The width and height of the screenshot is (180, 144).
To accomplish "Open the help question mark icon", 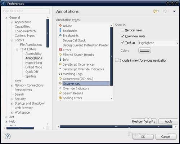I will pyautogui.click(x=8, y=136).
